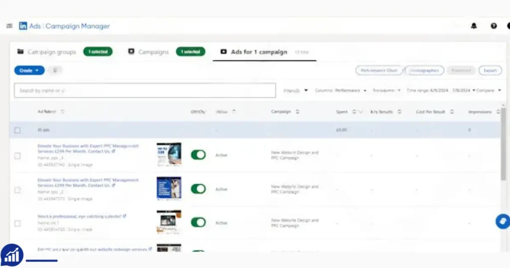Sort by the Impressions column
Screen dimensions: 510x268
point(498,112)
